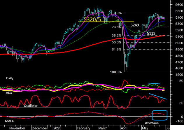Image resolution: width=184 pixels, height=130 pixels.
Task: Click the 61.8% Fibonacci retracement label
Action: click(117, 49)
